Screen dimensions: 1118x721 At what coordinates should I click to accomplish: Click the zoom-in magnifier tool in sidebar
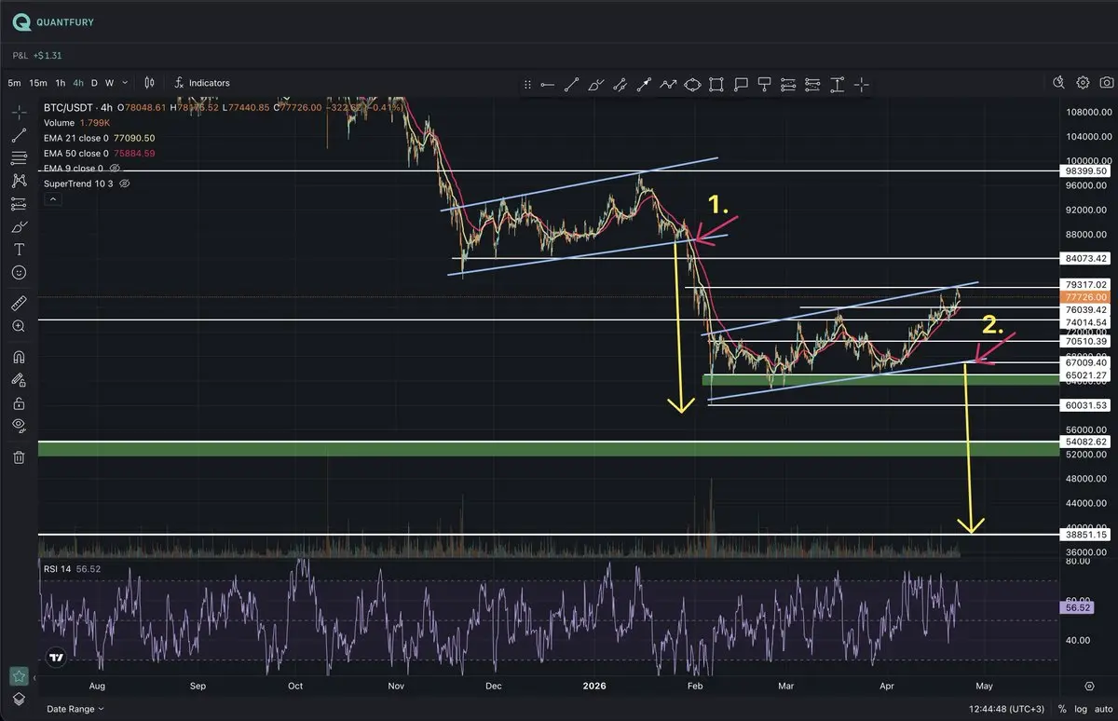coord(19,327)
